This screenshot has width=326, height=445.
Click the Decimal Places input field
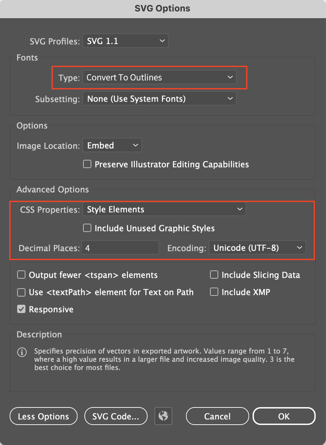(120, 247)
